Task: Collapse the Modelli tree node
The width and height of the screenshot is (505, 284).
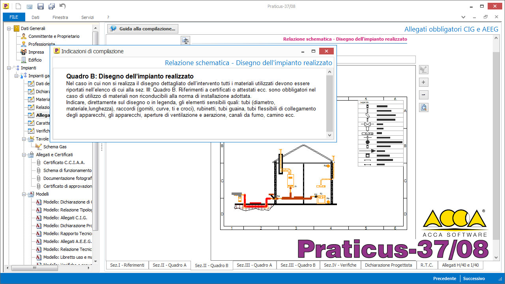Action: pyautogui.click(x=24, y=194)
